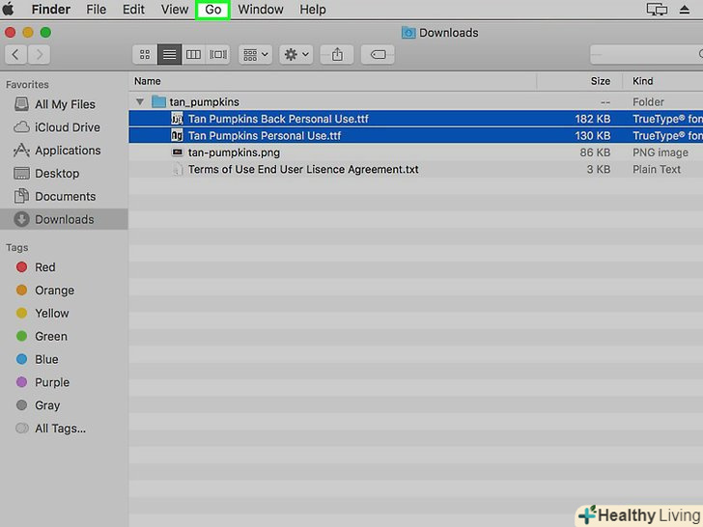The width and height of the screenshot is (703, 527).
Task: Switch to column view
Action: [194, 55]
